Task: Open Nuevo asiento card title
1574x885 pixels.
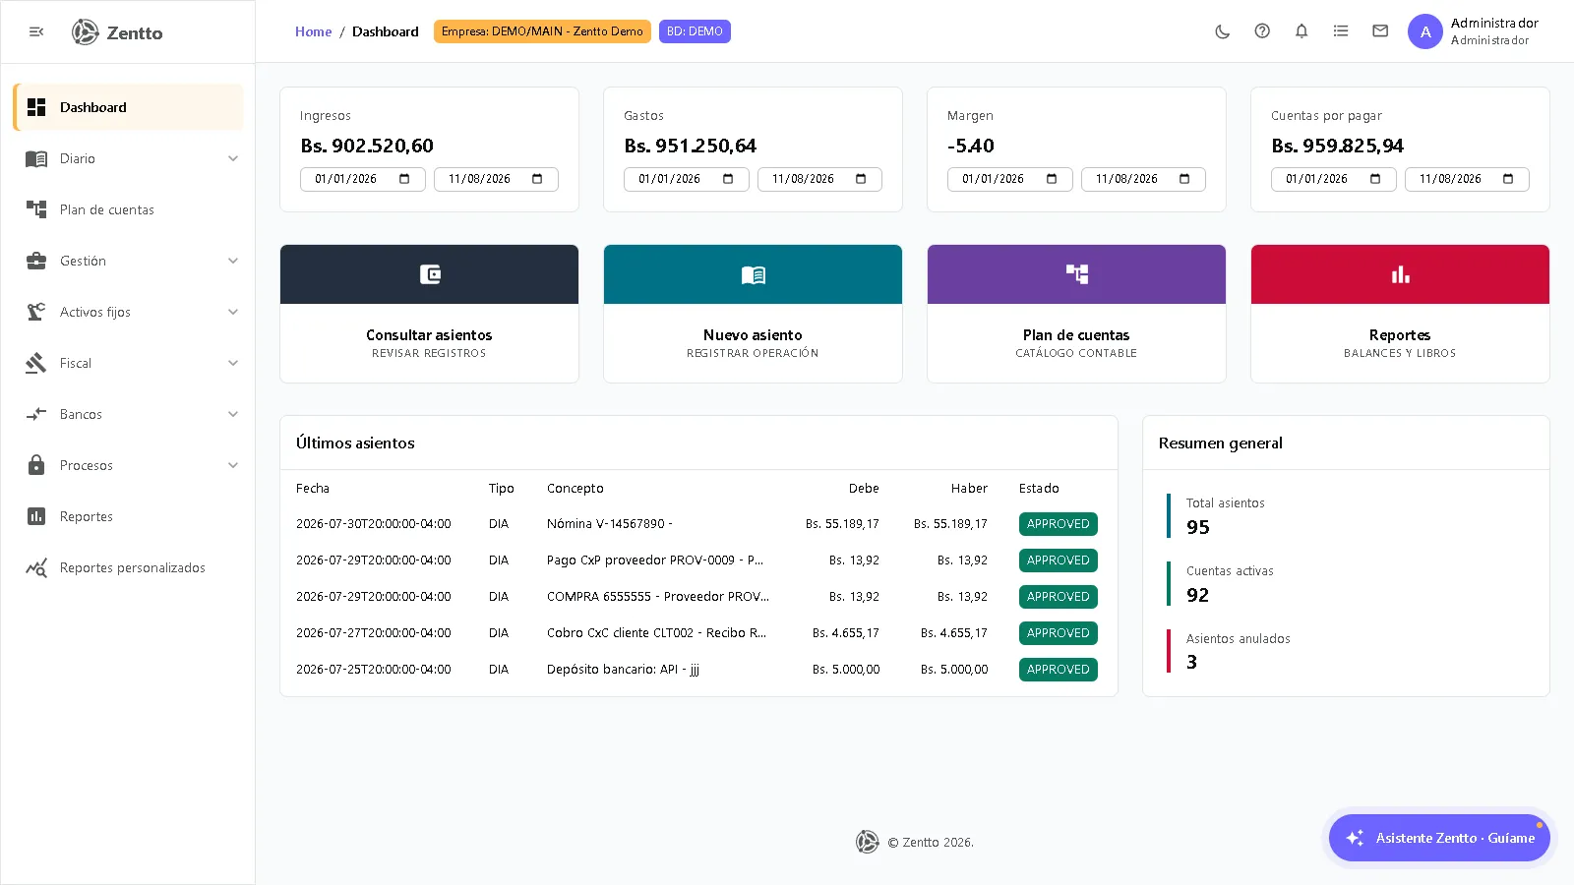Action: point(753,335)
